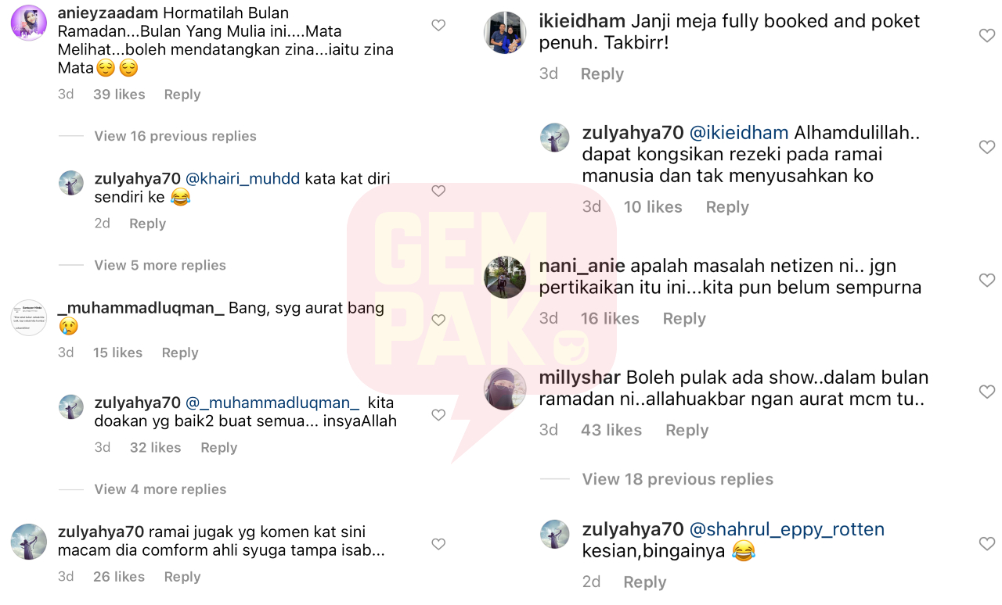View '43 likes' on millyshar's comment
1002x605 pixels.
click(x=611, y=430)
